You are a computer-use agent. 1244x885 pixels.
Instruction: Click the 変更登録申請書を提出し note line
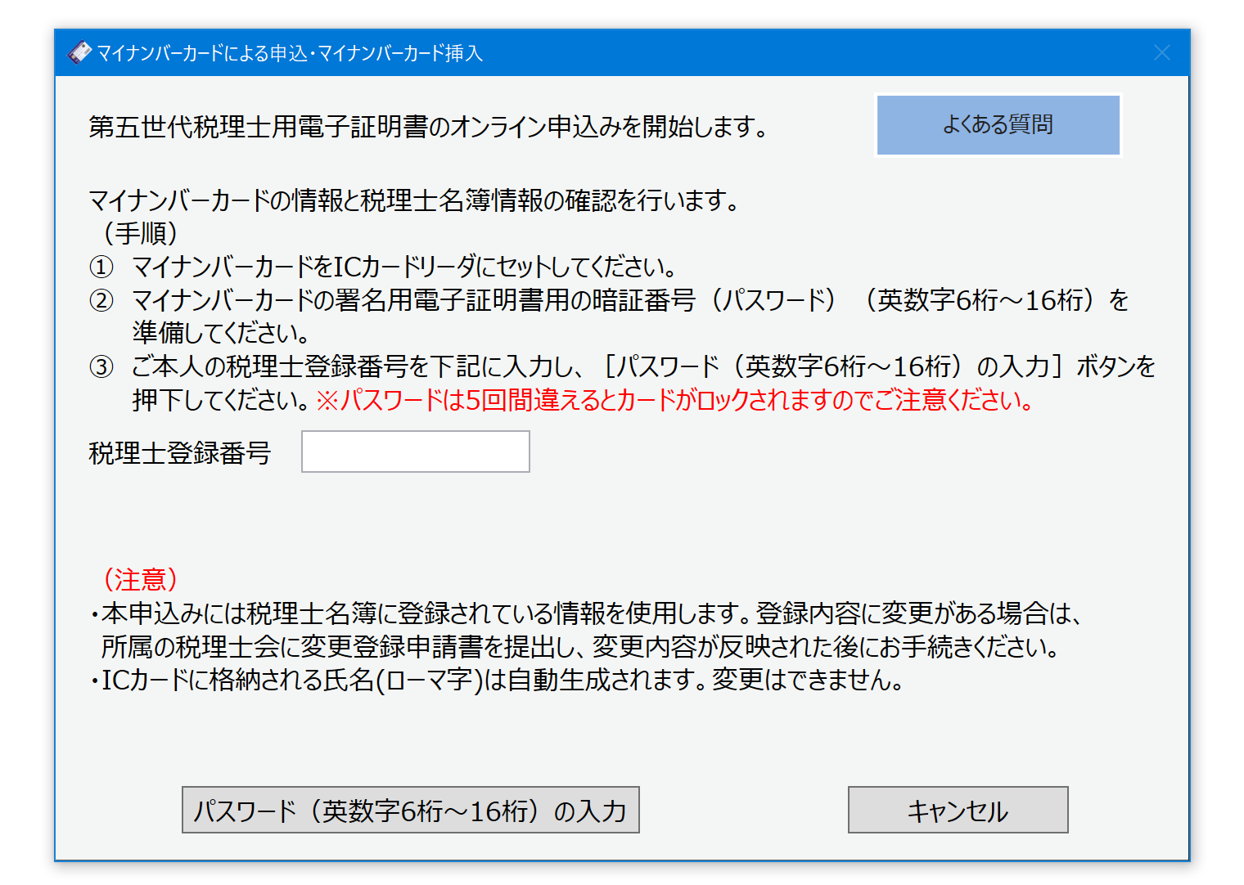coord(579,647)
